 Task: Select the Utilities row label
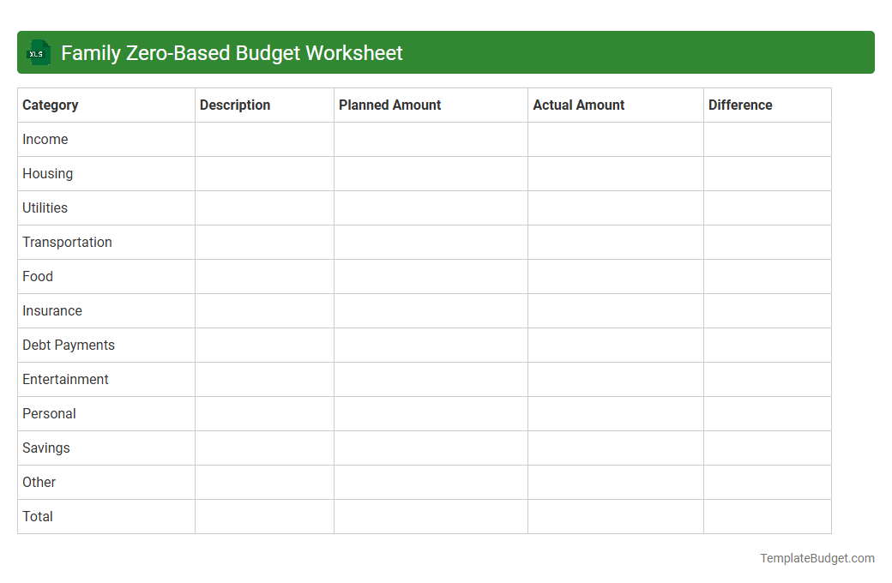pyautogui.click(x=45, y=207)
